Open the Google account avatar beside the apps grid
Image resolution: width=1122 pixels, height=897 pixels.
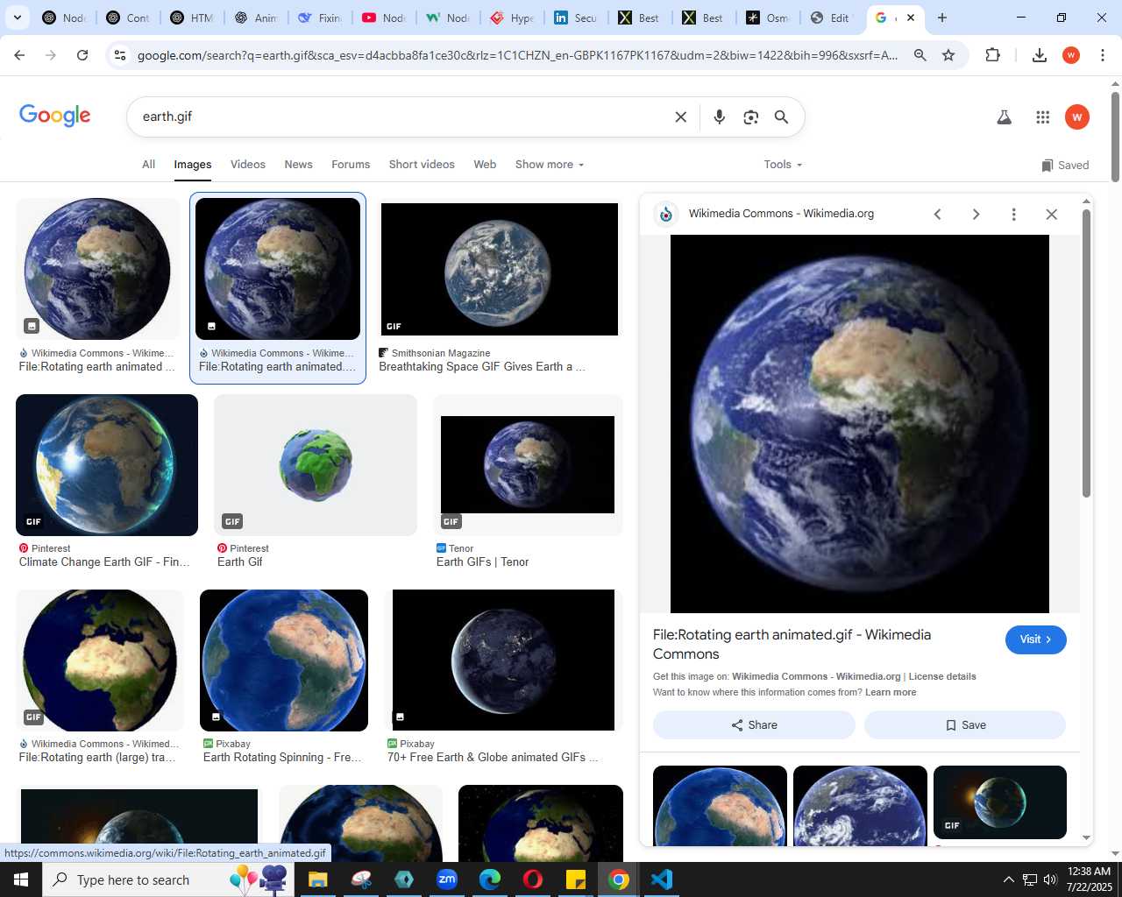[x=1077, y=117]
